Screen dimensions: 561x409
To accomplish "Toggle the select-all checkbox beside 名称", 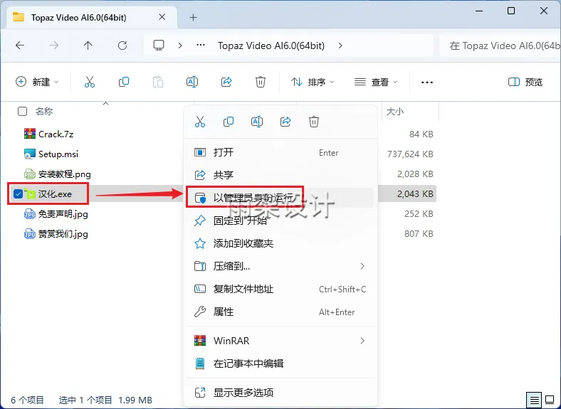I will coord(22,112).
